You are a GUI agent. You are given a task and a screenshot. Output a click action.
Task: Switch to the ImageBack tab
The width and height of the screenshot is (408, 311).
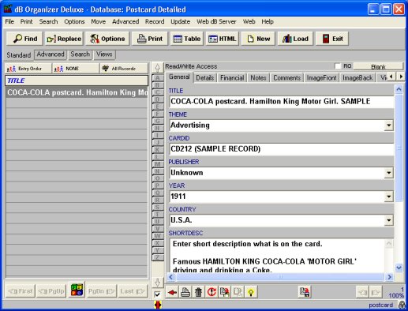tap(357, 78)
